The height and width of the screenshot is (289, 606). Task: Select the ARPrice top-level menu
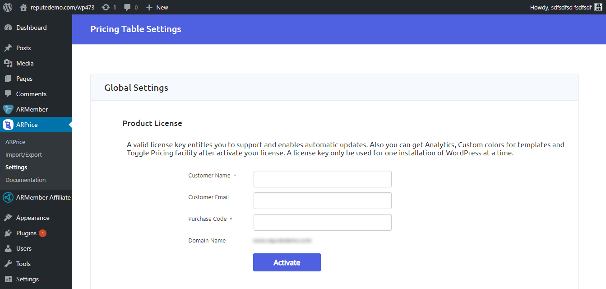click(x=36, y=125)
